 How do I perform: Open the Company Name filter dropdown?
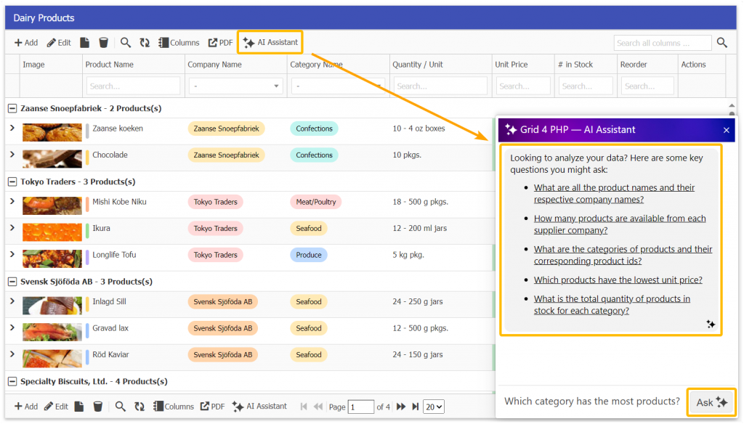(x=235, y=86)
